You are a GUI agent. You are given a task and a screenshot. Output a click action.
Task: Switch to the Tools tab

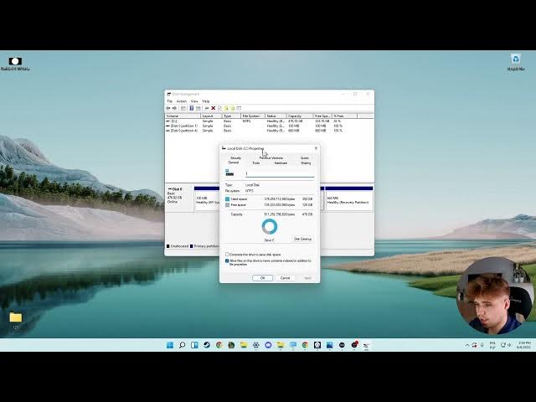[x=256, y=163]
